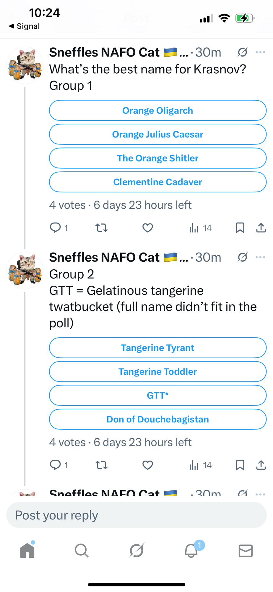Viewport: 273px width, 592px height.
Task: Open Sneffles NAFO Cat profile avatar
Action: pyautogui.click(x=25, y=65)
